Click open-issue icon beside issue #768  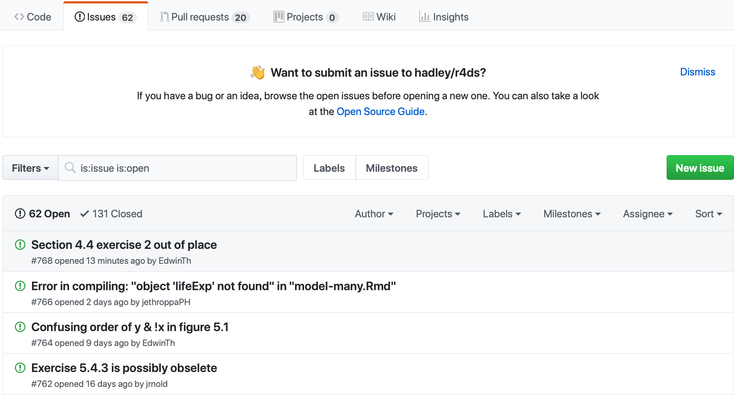tap(20, 245)
